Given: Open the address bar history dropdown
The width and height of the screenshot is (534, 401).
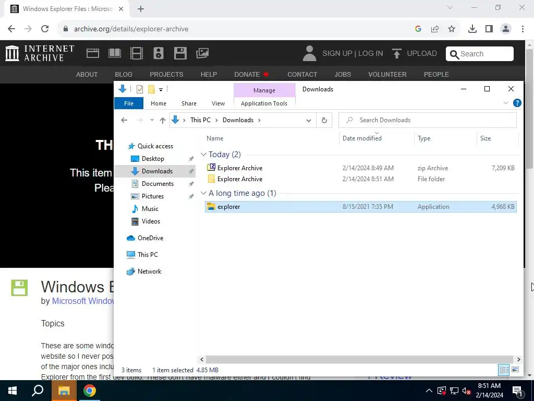Looking at the screenshot, I should 309,121.
